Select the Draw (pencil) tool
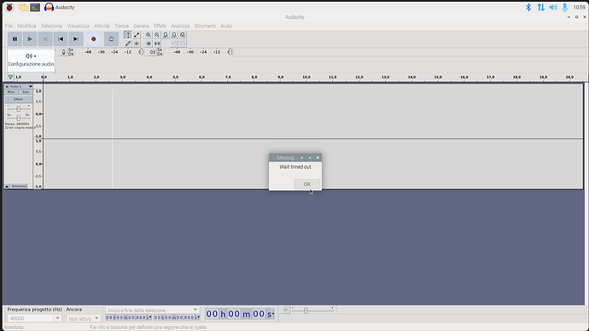 coord(128,44)
